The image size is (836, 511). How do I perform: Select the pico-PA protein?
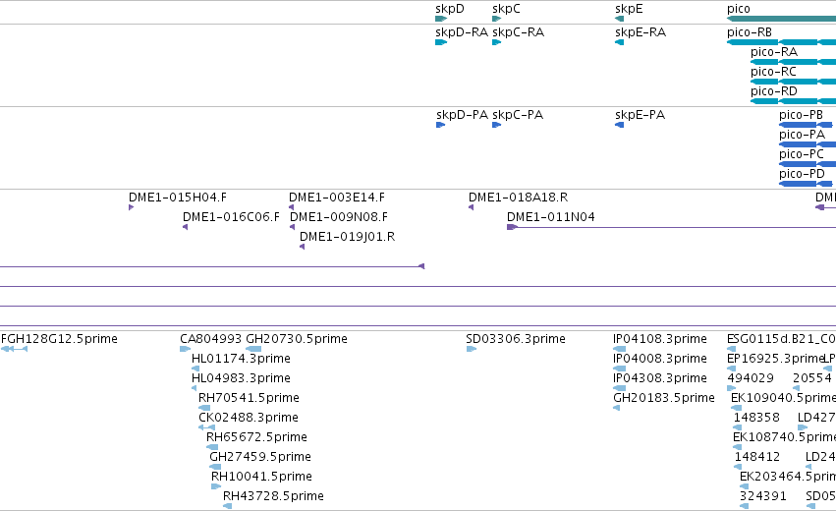[808, 144]
